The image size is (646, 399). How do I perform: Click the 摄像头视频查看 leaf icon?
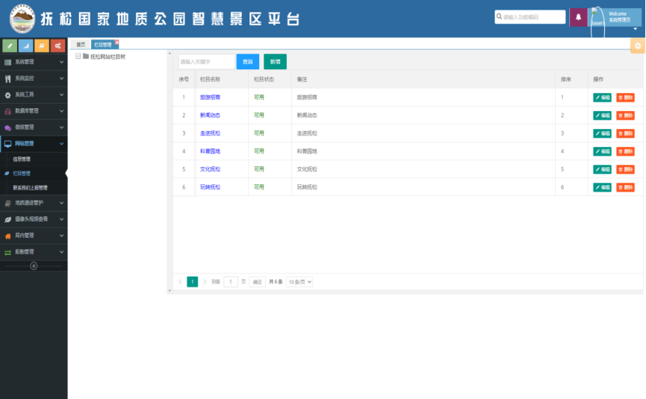(7, 220)
